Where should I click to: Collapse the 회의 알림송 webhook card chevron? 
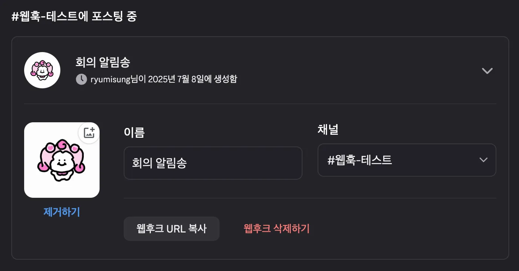coord(487,71)
